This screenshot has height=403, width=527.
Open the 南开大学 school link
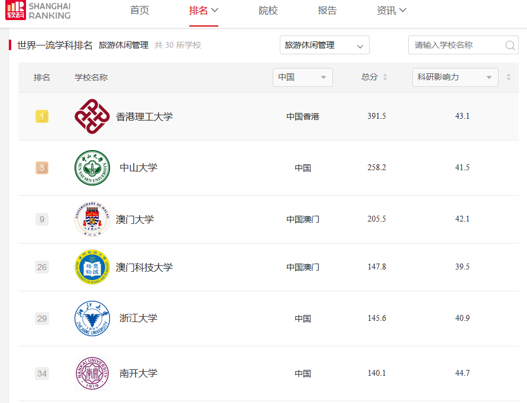tap(138, 373)
